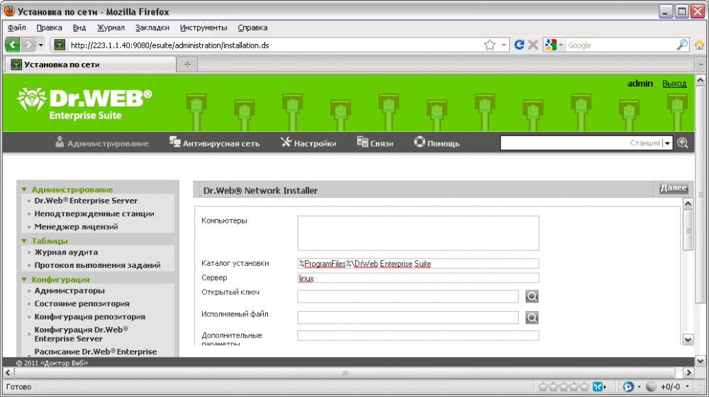Browse for Открытый ключ with magnifier button
This screenshot has width=709, height=397.
click(532, 296)
